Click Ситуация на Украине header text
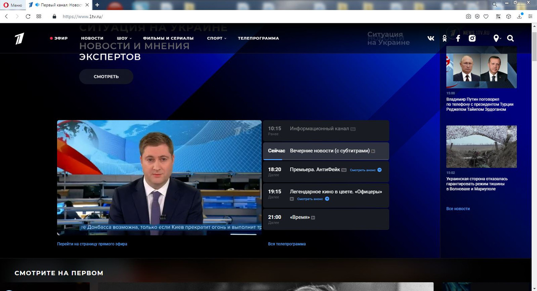 click(388, 38)
